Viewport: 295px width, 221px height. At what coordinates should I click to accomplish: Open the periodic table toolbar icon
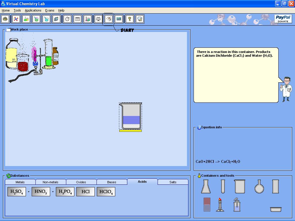coord(77,19)
